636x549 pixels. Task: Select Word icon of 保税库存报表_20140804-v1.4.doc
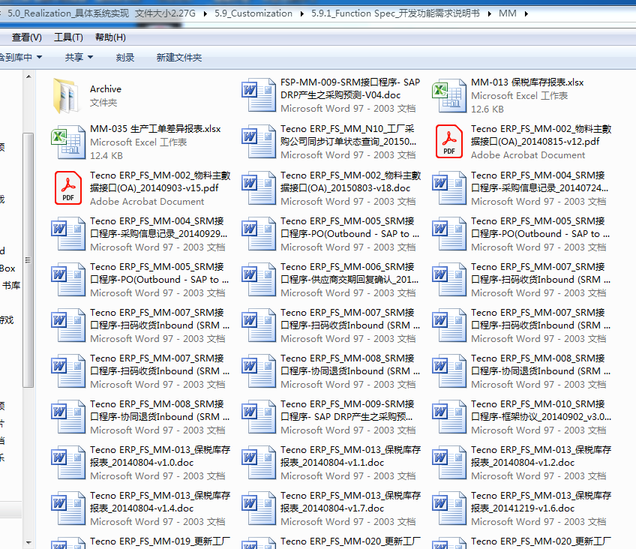[x=67, y=508]
